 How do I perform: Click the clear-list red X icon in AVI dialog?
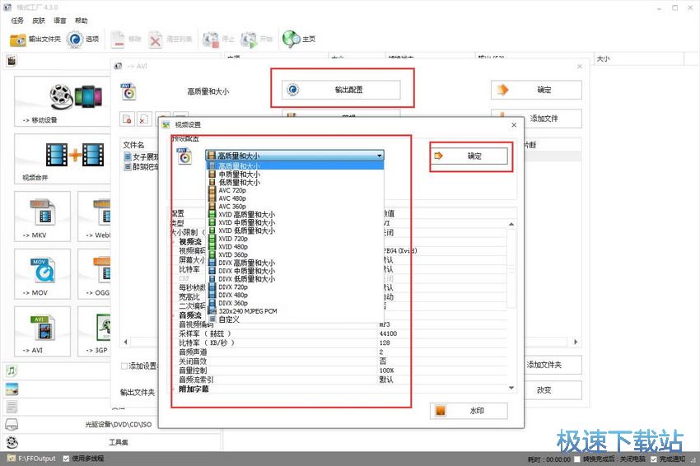pos(143,119)
